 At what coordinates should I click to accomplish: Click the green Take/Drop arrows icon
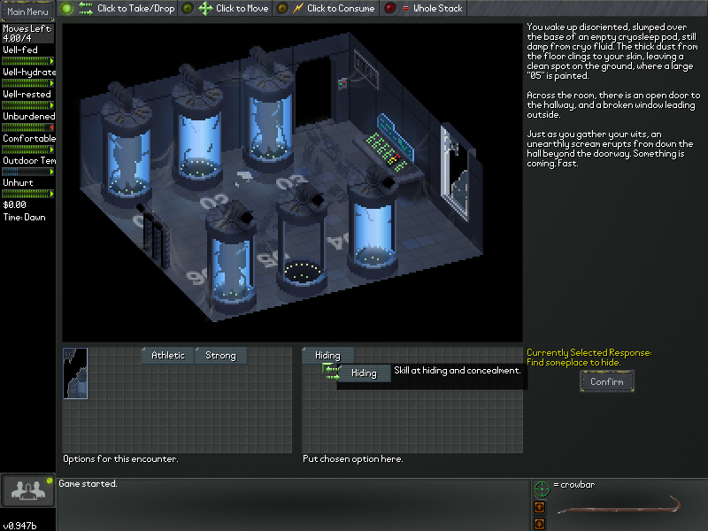pos(86,9)
